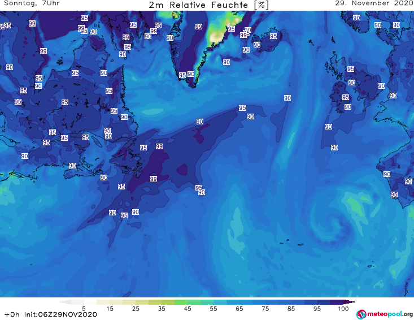
Task: Click the 95 contour label over southern Spain
Action: 394,194
